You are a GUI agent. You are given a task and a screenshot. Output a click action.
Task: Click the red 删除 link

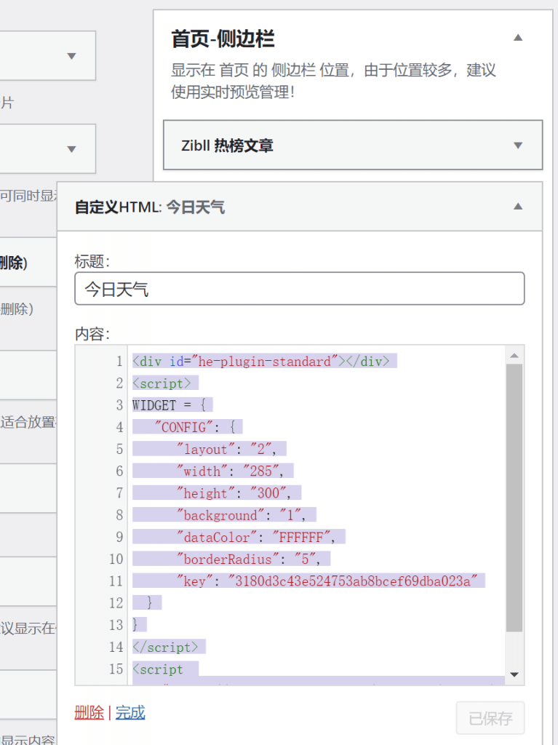point(89,712)
